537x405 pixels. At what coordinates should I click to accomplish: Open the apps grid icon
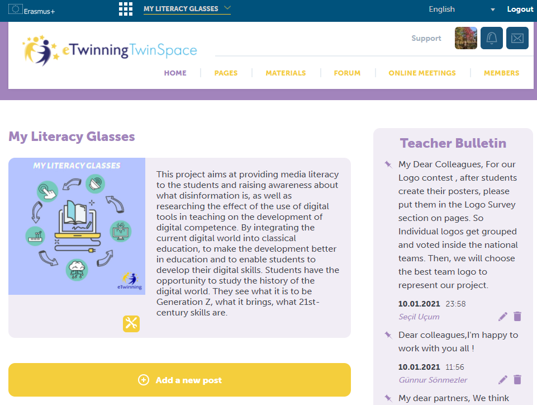126,9
